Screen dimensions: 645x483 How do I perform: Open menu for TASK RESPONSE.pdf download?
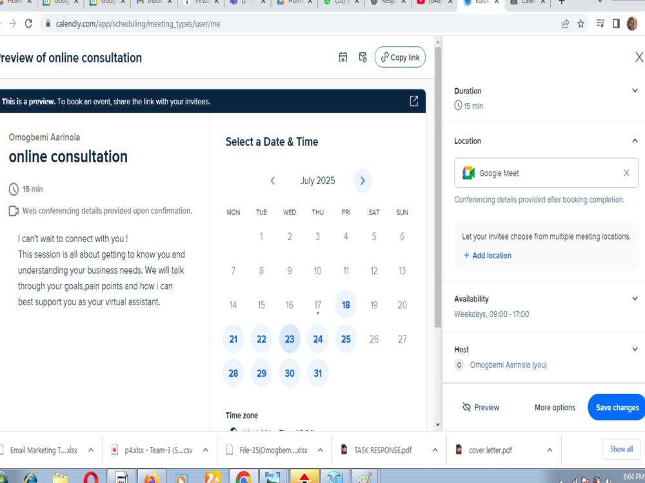435,450
